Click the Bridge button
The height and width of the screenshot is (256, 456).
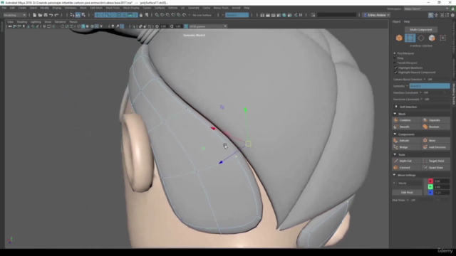(x=406, y=147)
